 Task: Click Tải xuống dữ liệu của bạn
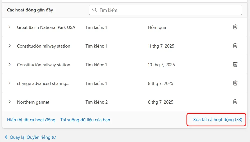(85, 120)
